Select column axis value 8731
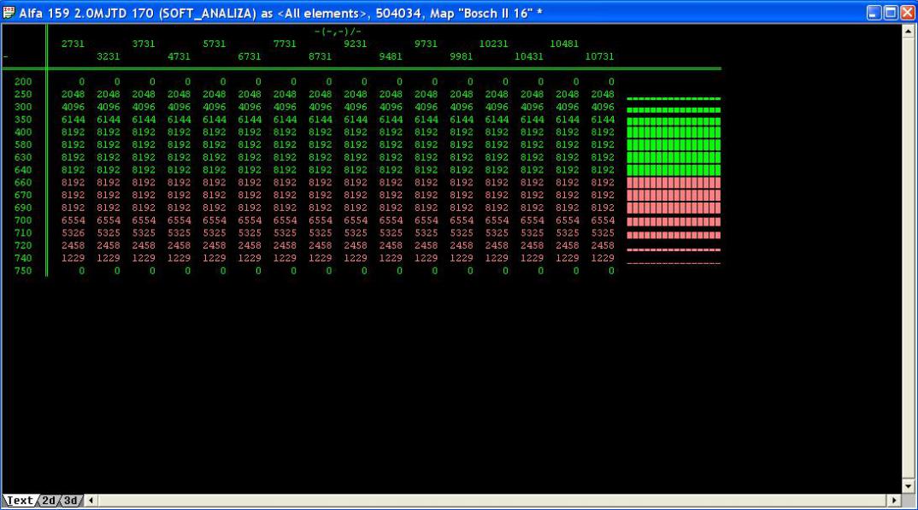This screenshot has height=510, width=918. [x=321, y=56]
